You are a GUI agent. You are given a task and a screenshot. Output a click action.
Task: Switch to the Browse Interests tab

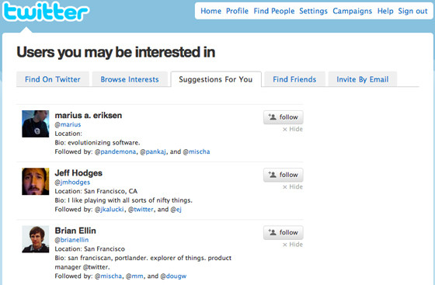(130, 79)
